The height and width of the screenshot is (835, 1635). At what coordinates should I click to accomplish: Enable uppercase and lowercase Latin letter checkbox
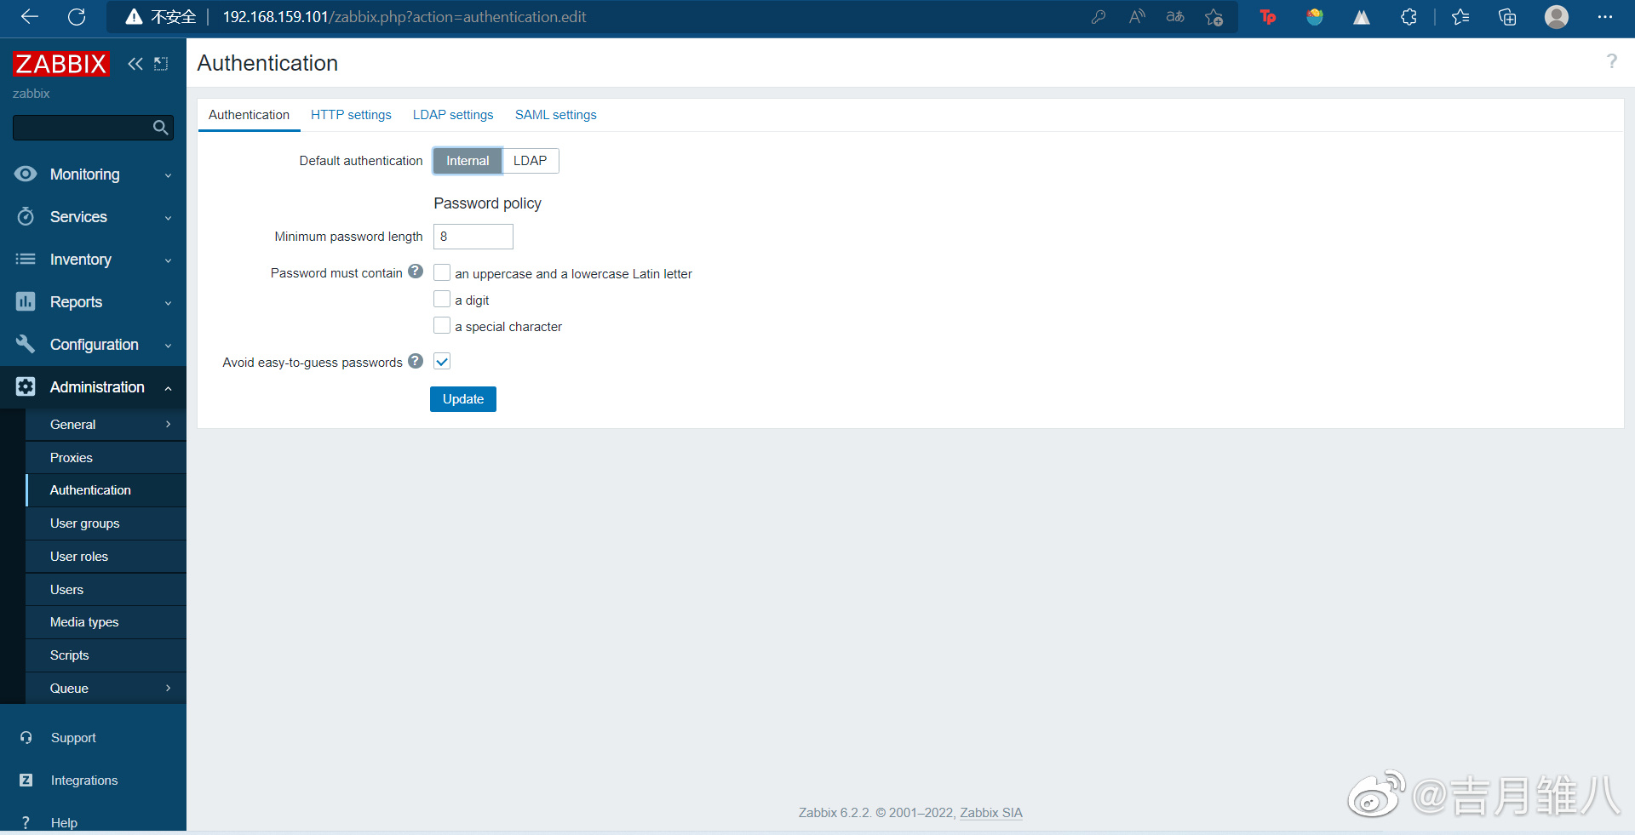442,272
